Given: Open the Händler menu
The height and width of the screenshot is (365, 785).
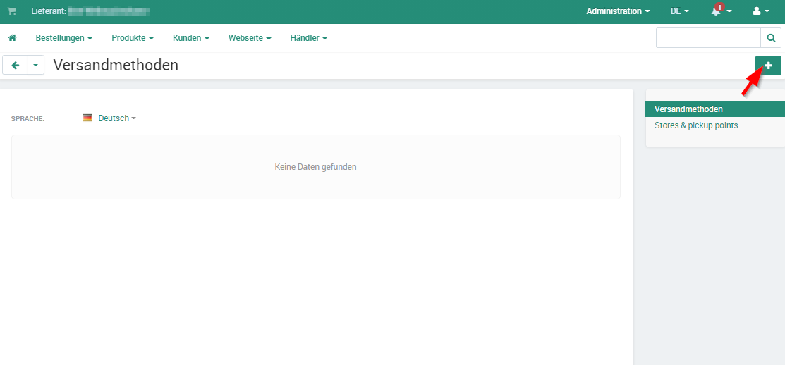Looking at the screenshot, I should click(x=309, y=38).
